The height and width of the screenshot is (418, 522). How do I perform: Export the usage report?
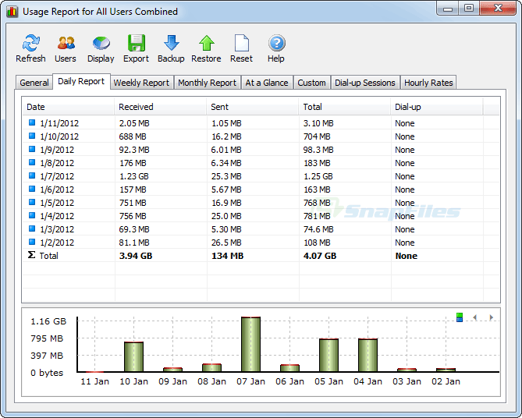tap(136, 48)
